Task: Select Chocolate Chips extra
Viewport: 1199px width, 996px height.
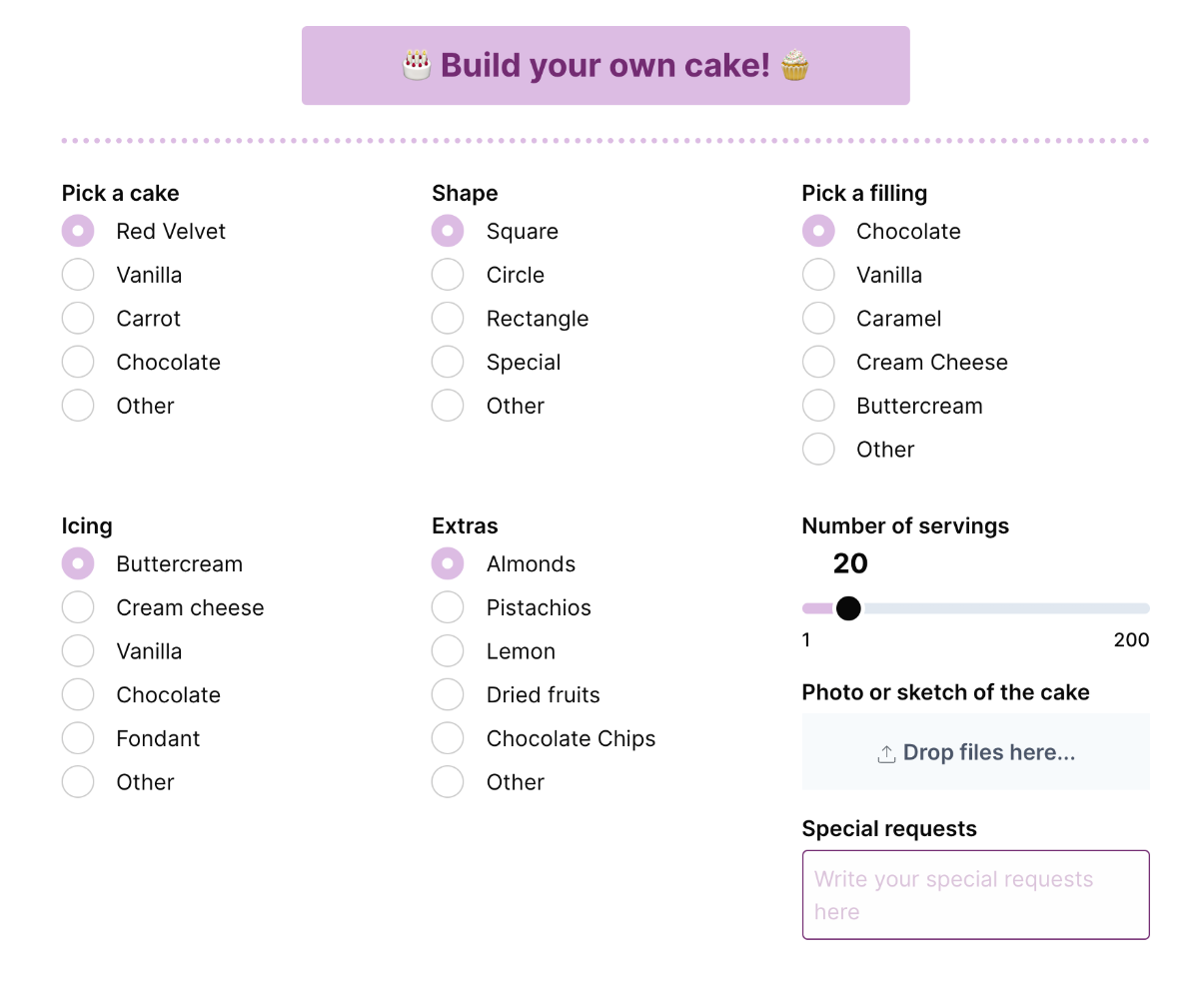Action: point(448,738)
